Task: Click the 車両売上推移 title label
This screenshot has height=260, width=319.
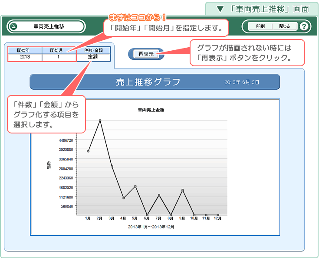Action: point(49,26)
